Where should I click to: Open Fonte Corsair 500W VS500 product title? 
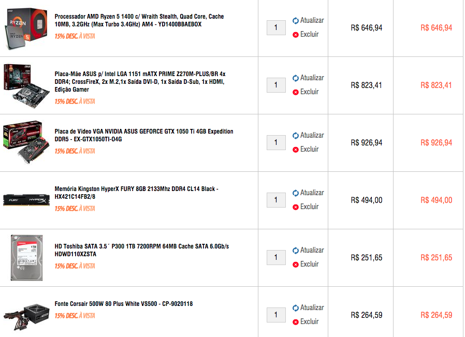(x=124, y=304)
